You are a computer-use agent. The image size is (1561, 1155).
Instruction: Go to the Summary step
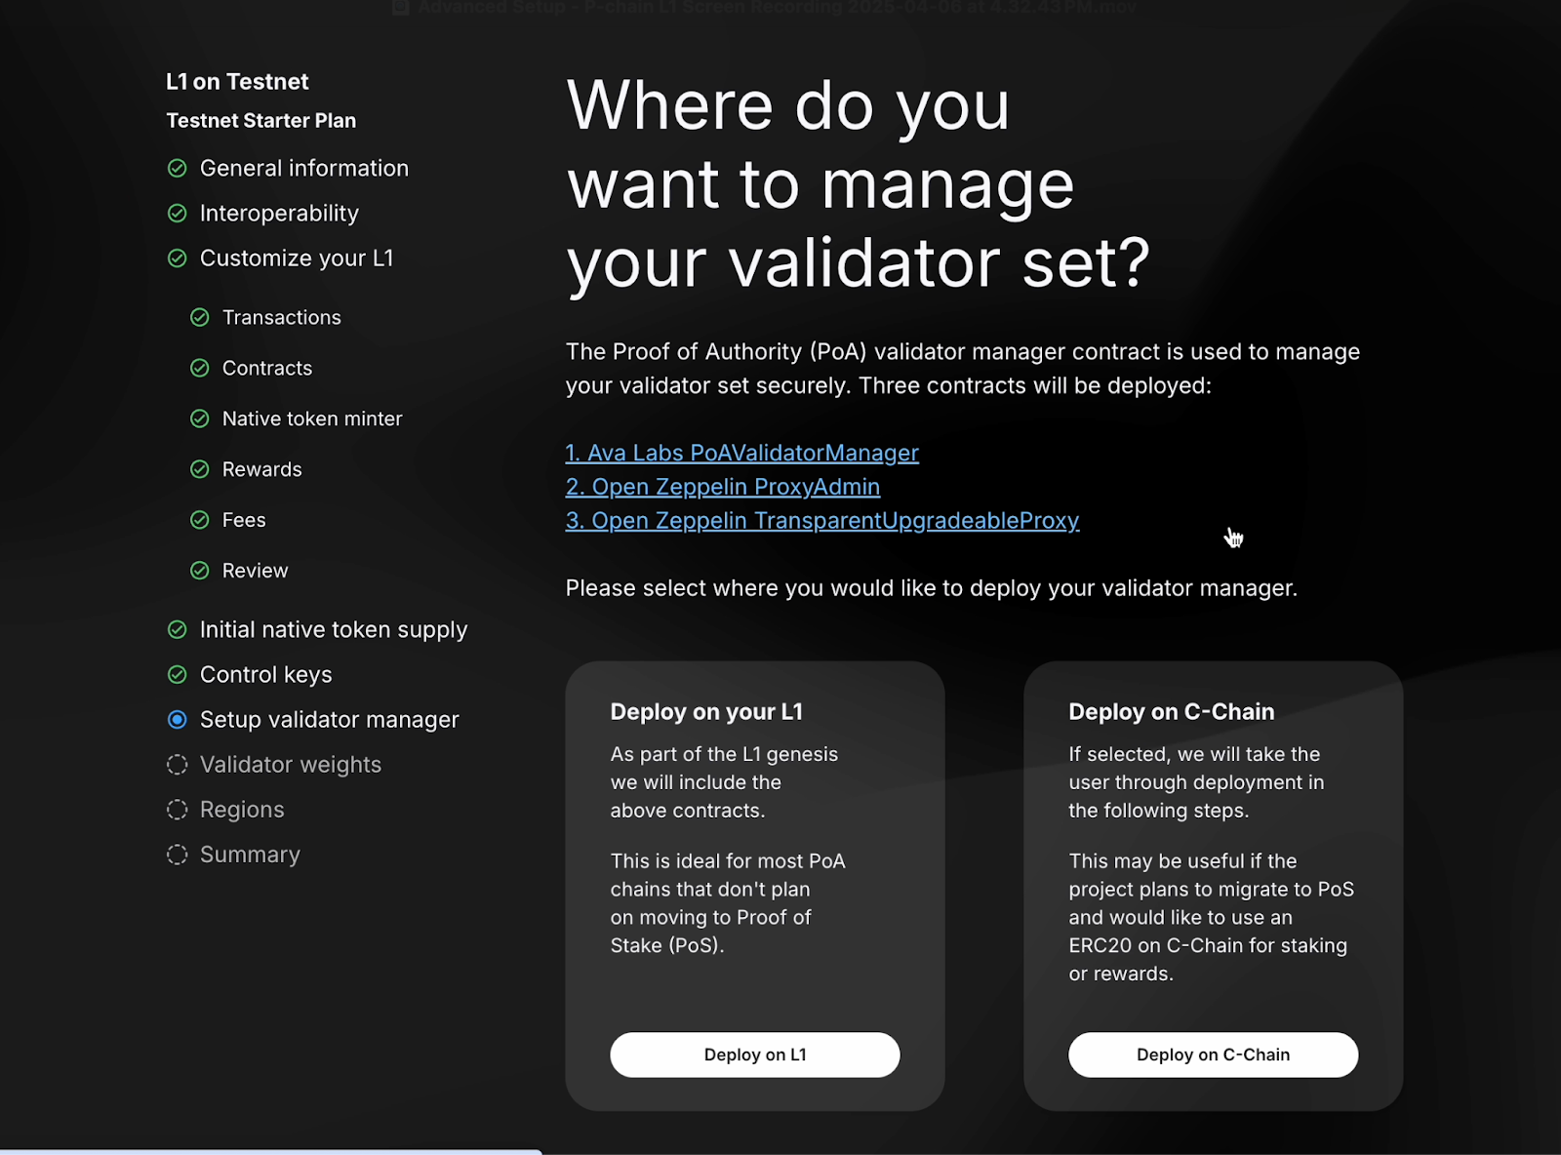pyautogui.click(x=249, y=855)
